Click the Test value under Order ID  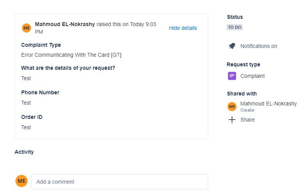pyautogui.click(x=26, y=127)
